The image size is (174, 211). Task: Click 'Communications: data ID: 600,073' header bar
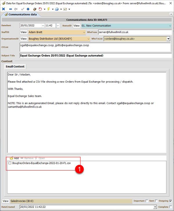pyautogui.click(x=87, y=20)
